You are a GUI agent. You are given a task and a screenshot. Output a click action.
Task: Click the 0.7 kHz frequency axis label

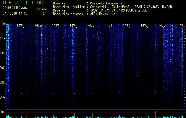coord(3,97)
